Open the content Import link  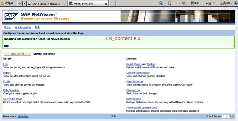(130, 64)
